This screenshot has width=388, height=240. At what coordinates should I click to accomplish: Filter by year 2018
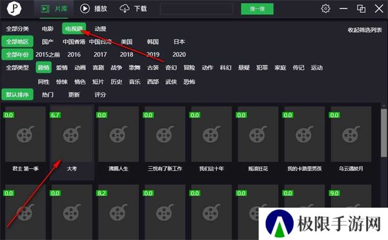(x=127, y=54)
